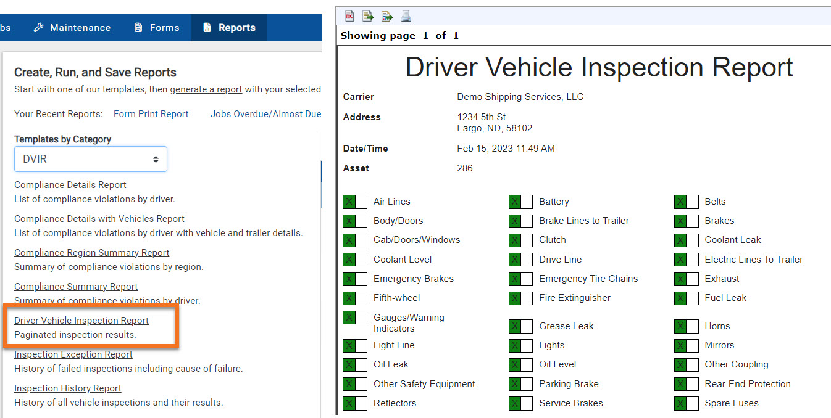Click the Coolant Level checkbox
This screenshot has width=831, height=418.
click(355, 260)
